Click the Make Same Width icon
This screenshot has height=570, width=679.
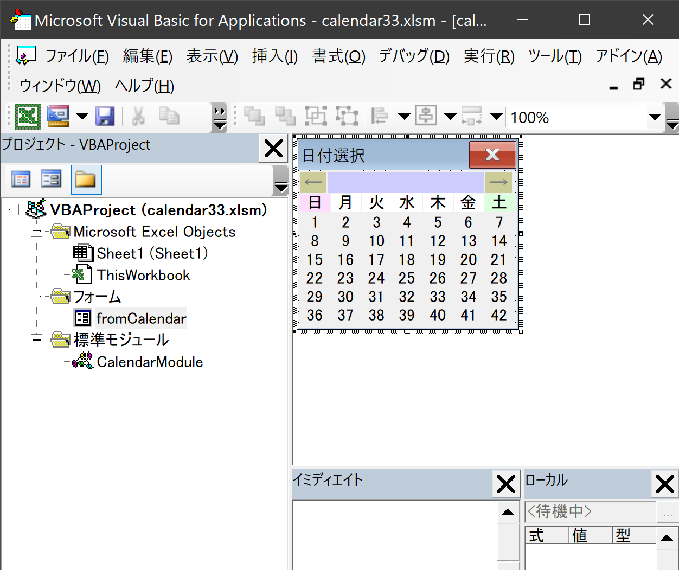click(472, 116)
